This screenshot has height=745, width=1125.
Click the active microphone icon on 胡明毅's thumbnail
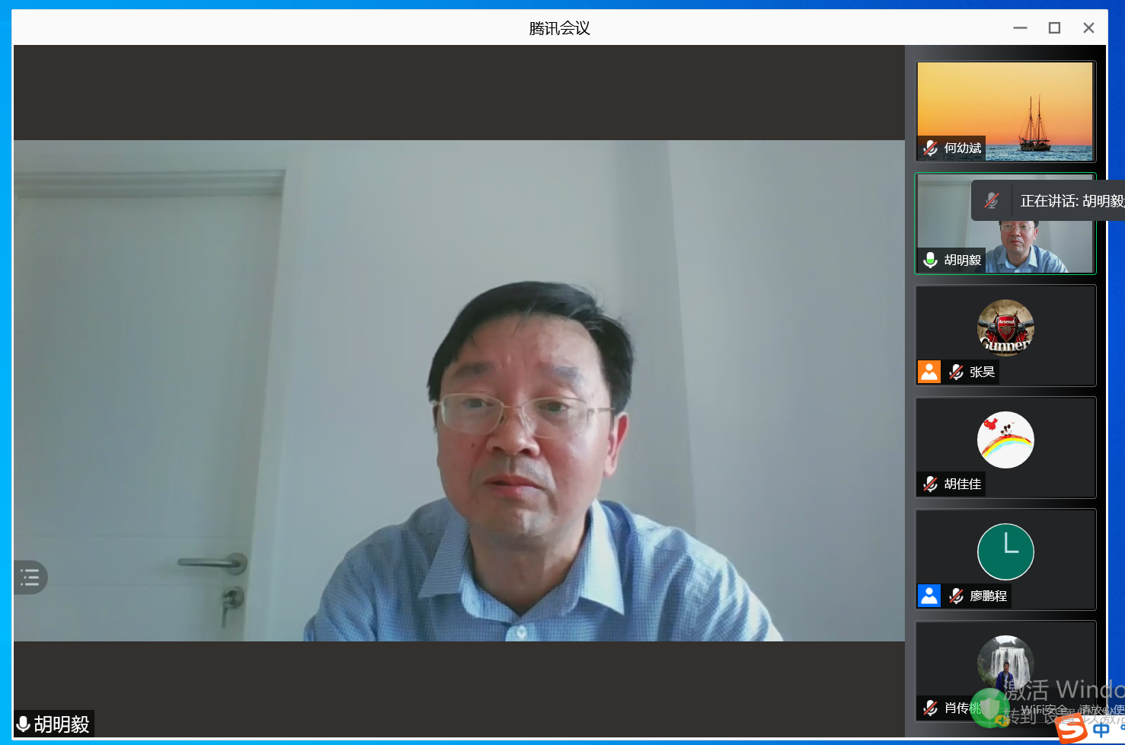(930, 260)
